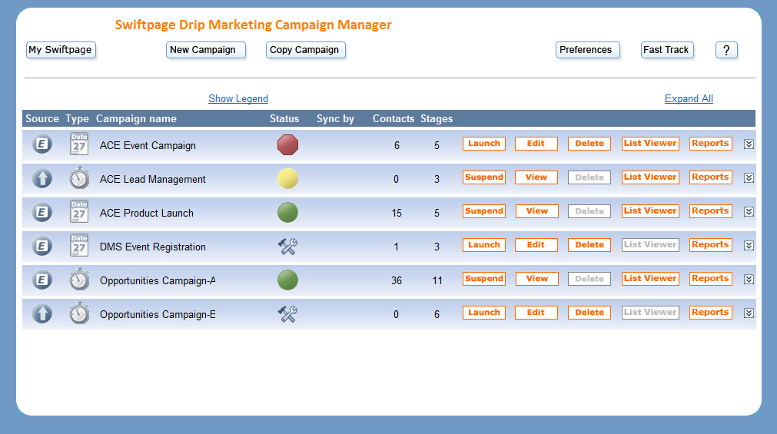Open List Viewer for Opportunities Campaign-A

point(650,279)
